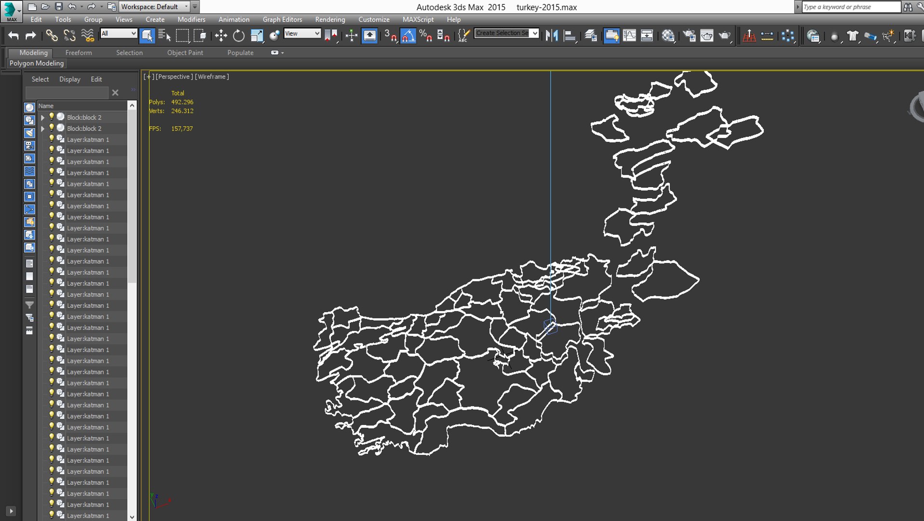Open the Material Editor
Screen dimensions: 924x521
(x=668, y=36)
